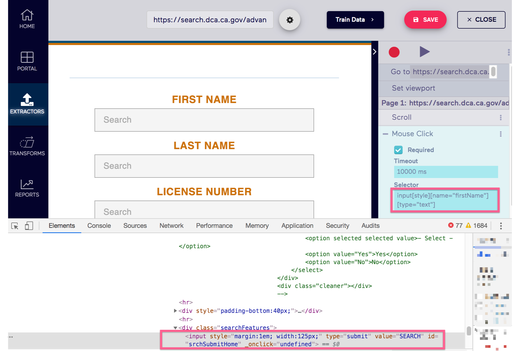The width and height of the screenshot is (525, 351).
Task: Collapse the Mouse Click step
Action: pos(385,134)
